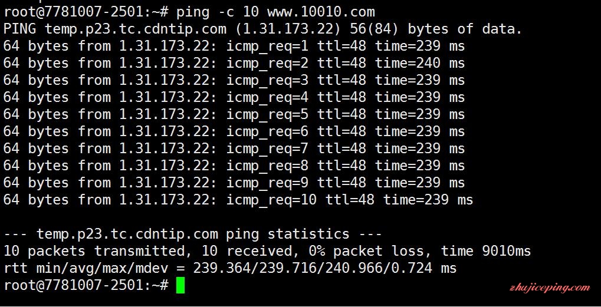Click the ping statistics separator line
This screenshot has height=307, width=601.
pyautogui.click(x=192, y=234)
